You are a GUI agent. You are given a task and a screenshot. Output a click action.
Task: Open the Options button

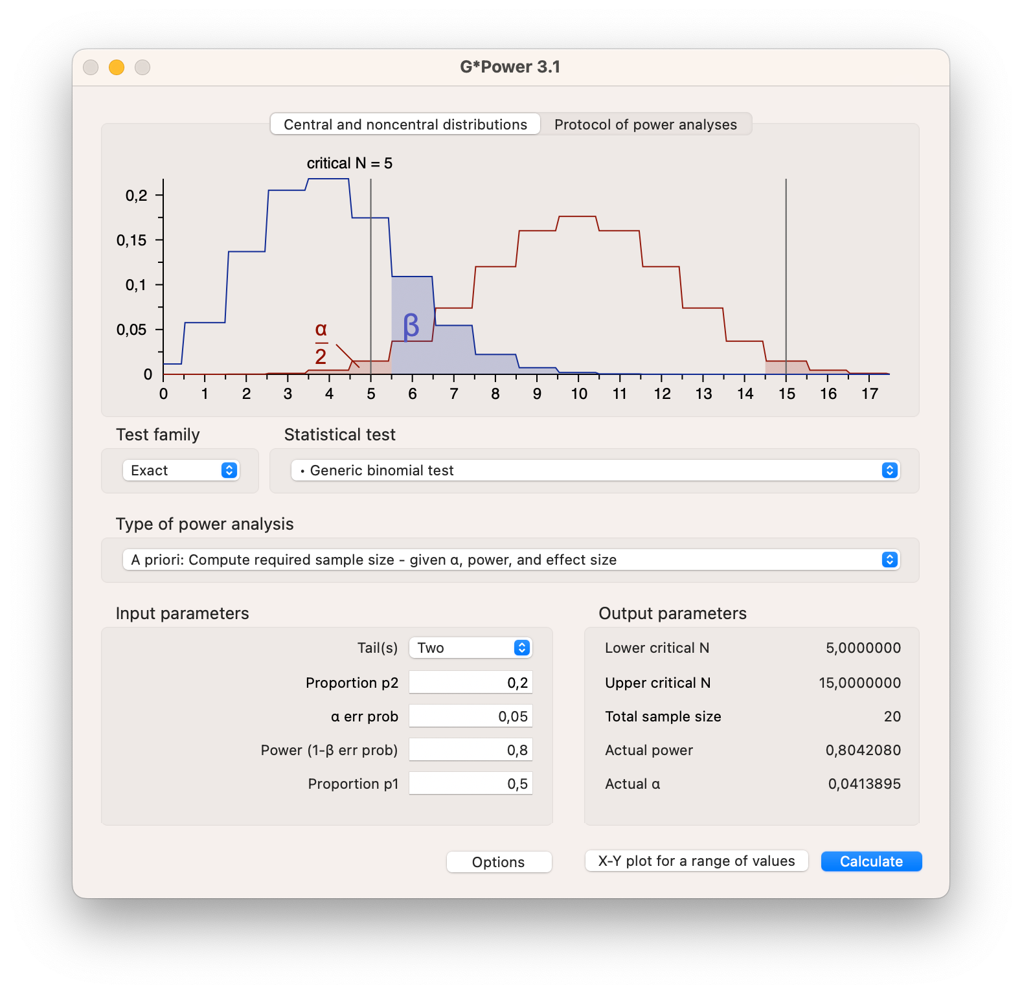(x=499, y=862)
